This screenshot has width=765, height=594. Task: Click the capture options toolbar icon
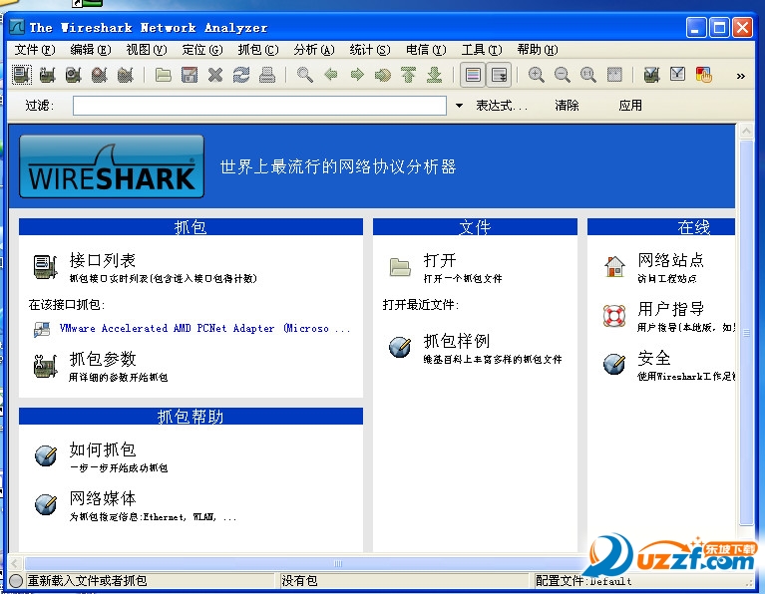[47, 75]
